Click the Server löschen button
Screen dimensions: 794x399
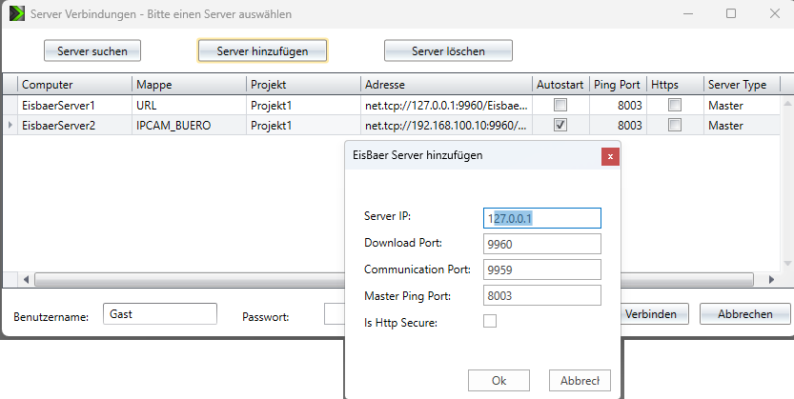click(448, 50)
